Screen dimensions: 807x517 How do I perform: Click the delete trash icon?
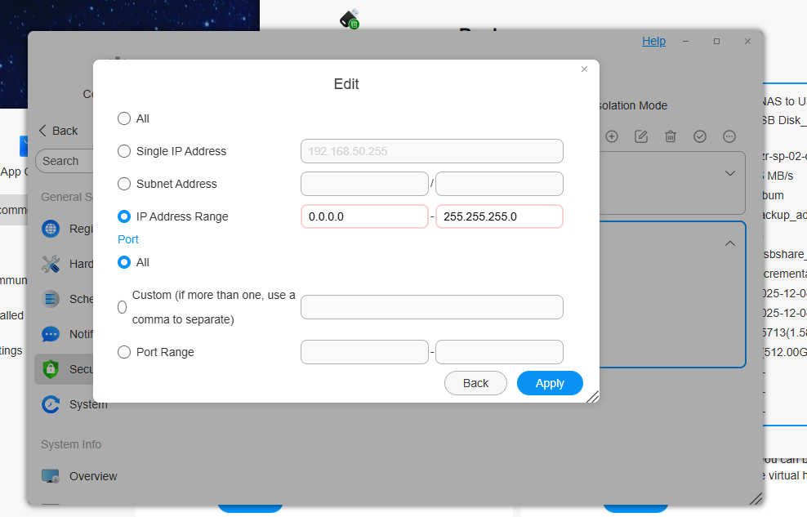point(670,136)
